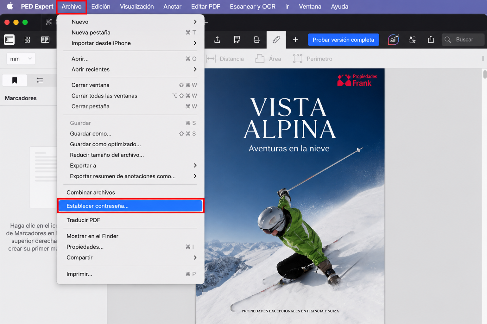Click the vertical scrollbar of document

pyautogui.click(x=484, y=74)
